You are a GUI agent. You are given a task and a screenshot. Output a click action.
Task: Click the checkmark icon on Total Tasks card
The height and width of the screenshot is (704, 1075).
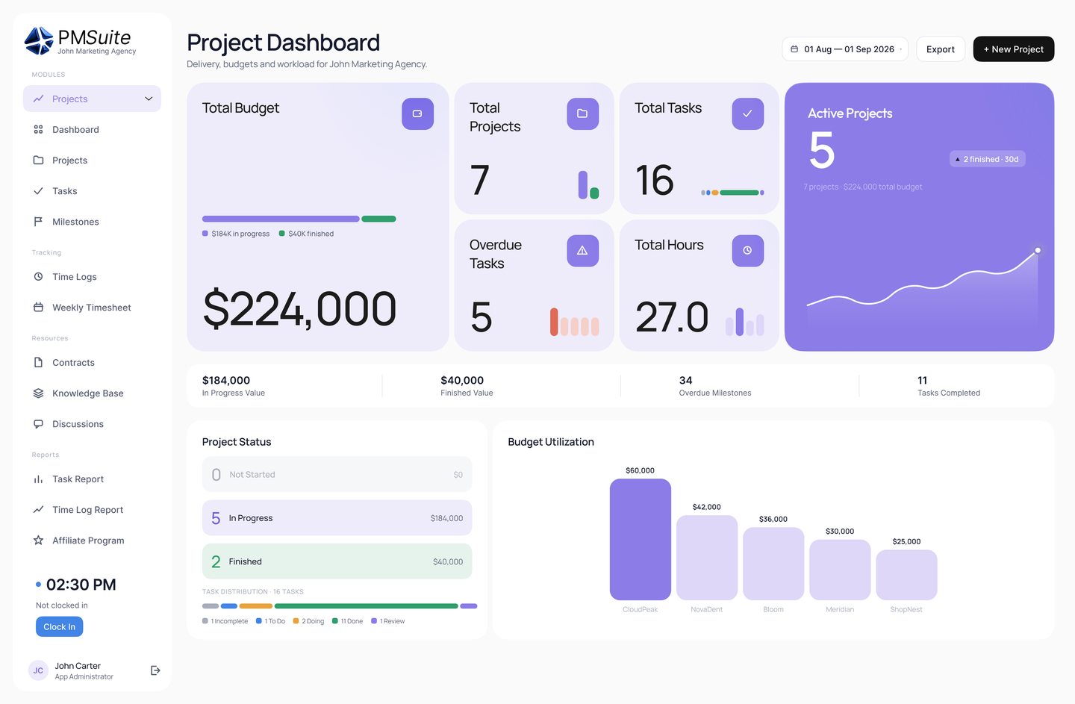(x=747, y=113)
